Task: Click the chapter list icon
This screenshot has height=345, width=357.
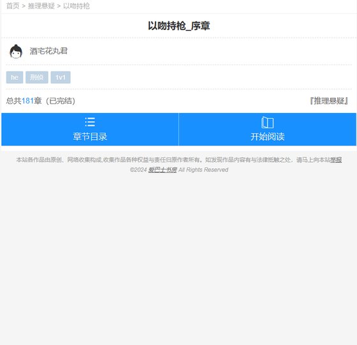Action: point(90,122)
